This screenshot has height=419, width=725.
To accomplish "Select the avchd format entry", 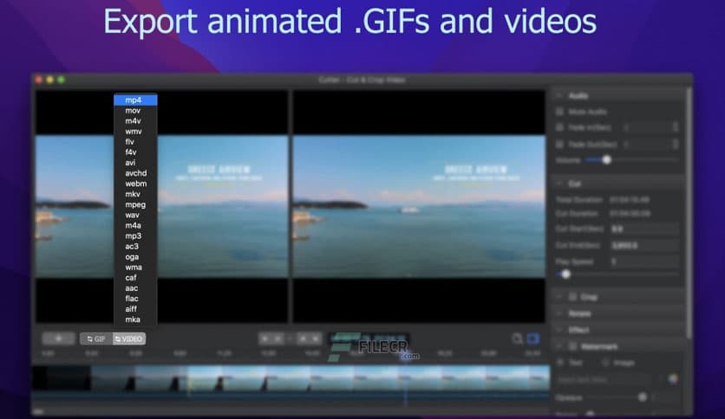I will click(x=135, y=173).
